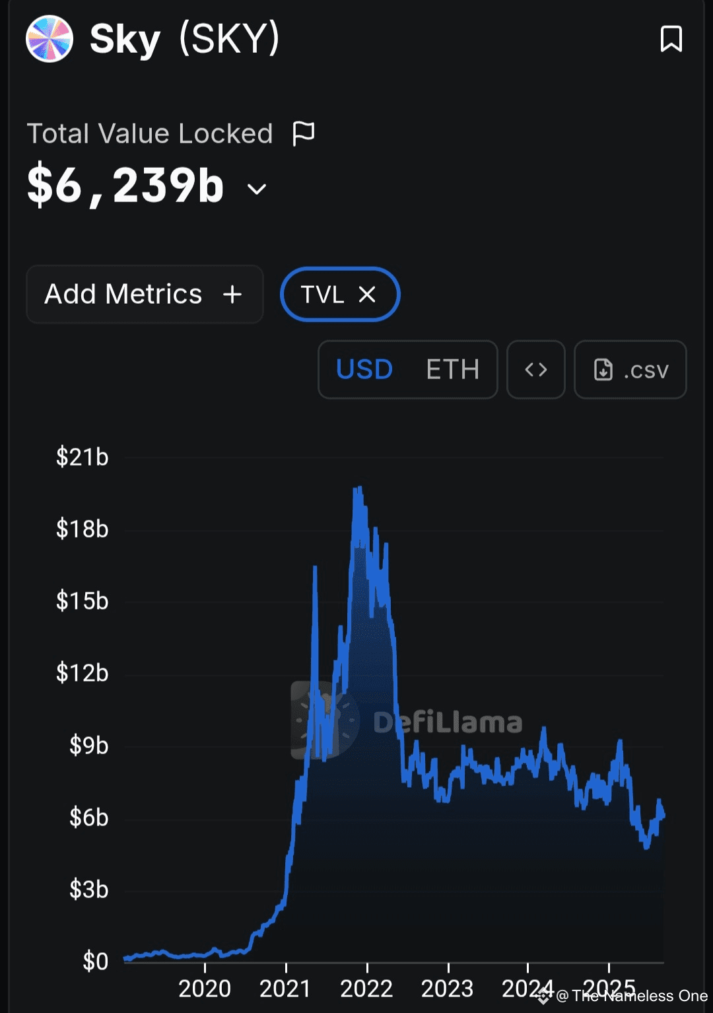Click the Total Value Locked label
Image resolution: width=713 pixels, height=1013 pixels.
click(150, 133)
